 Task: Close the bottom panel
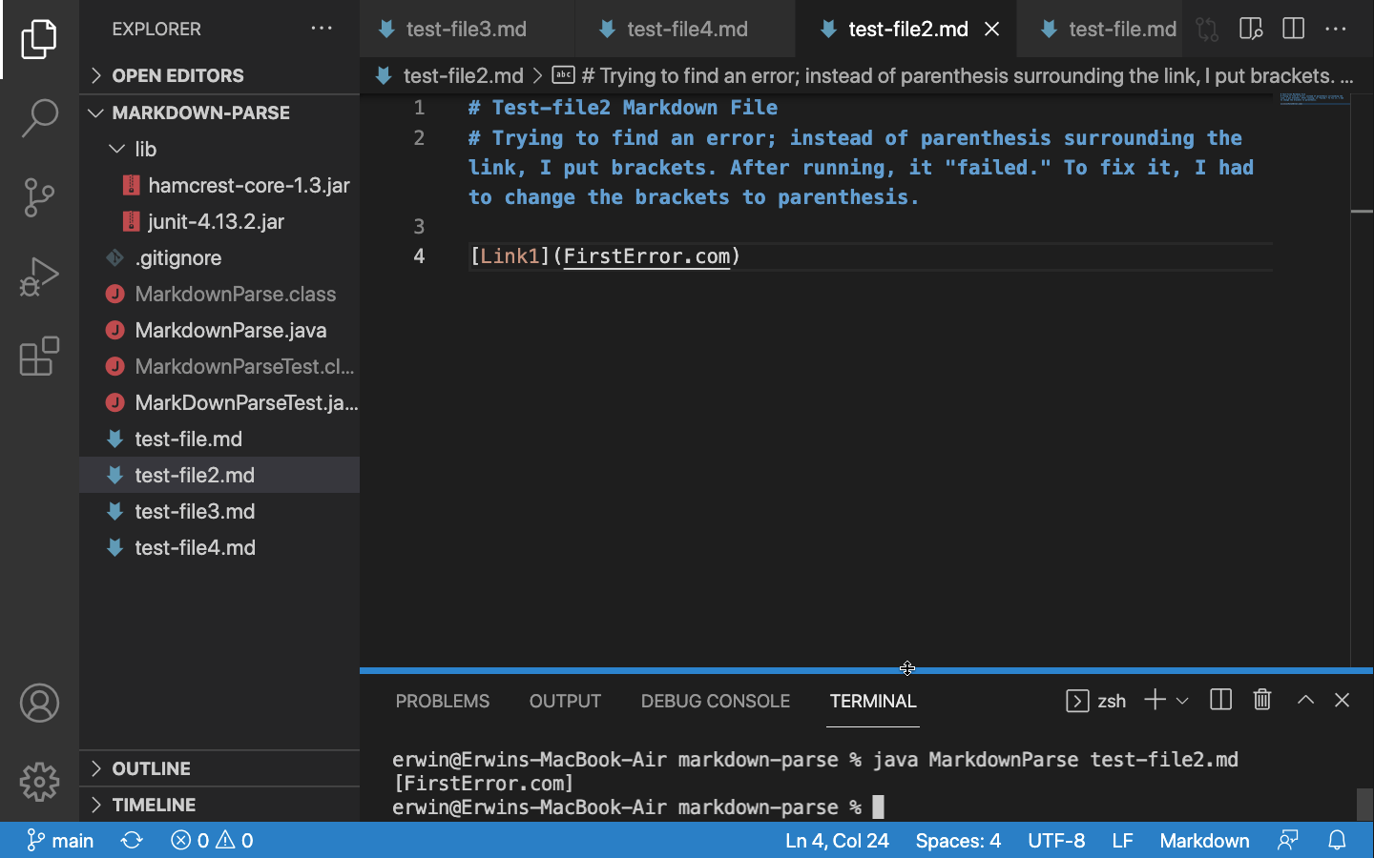(1342, 700)
